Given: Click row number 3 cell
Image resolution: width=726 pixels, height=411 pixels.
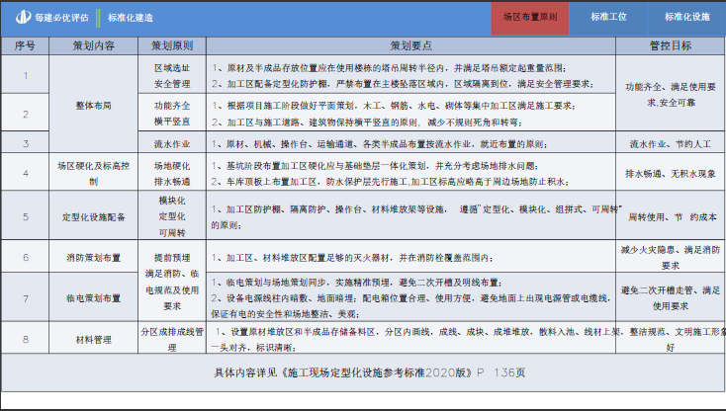Looking at the screenshot, I should click(25, 143).
